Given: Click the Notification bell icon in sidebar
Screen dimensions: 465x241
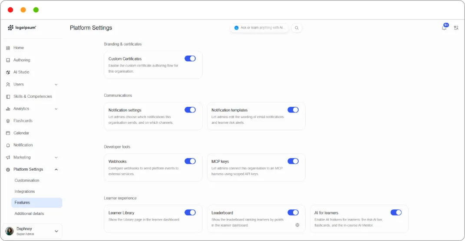Looking at the screenshot, I should click(8, 145).
